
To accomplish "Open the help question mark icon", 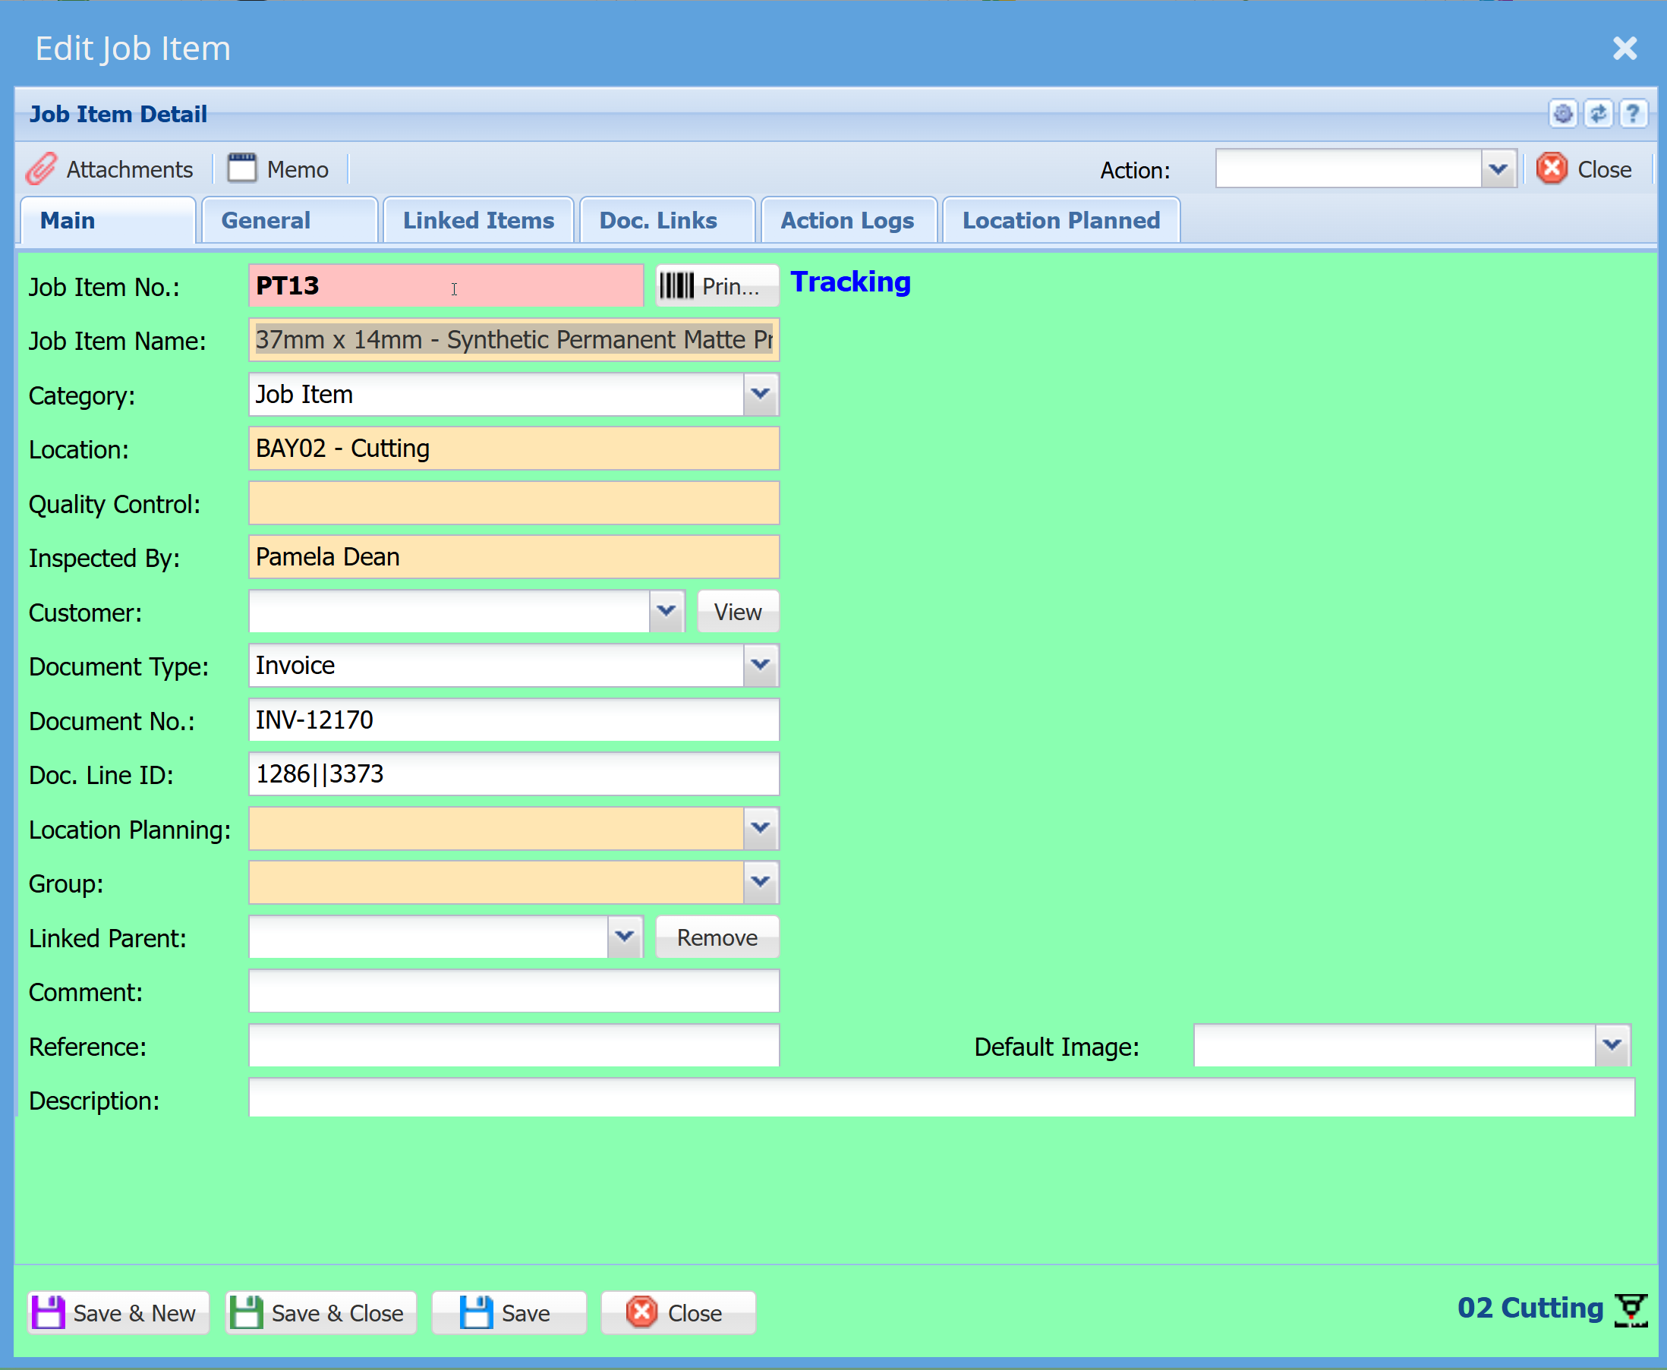I will click(x=1633, y=114).
